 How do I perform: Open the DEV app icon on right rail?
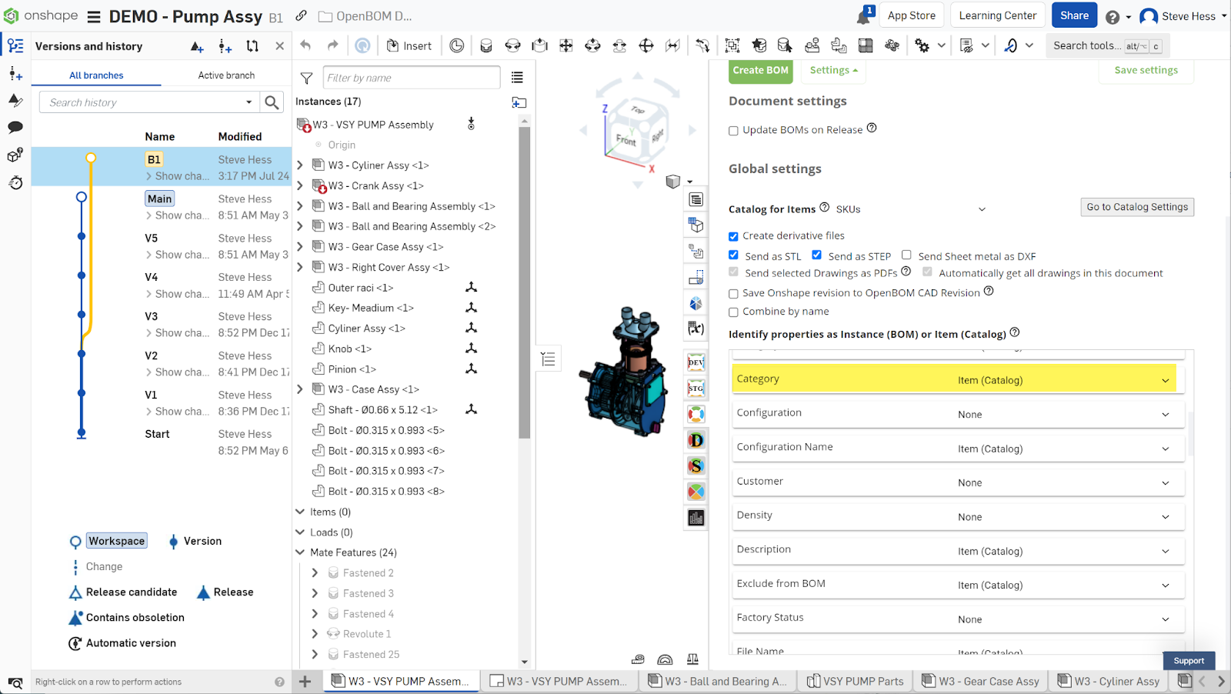tap(696, 362)
